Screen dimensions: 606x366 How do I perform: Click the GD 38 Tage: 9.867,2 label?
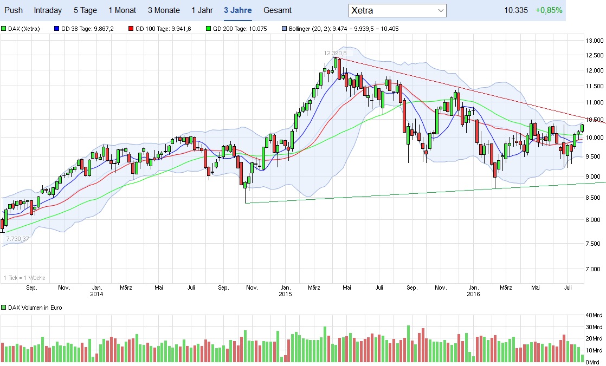(87, 29)
